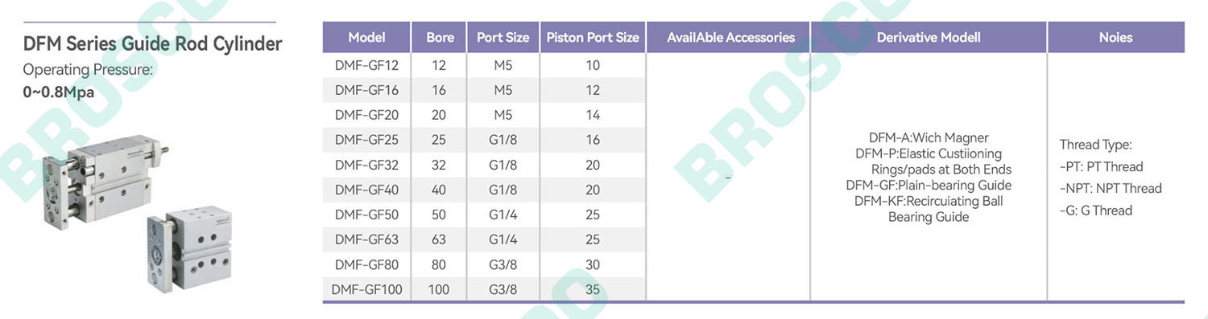The height and width of the screenshot is (319, 1208).
Task: Select the smaller compact cylinder product image
Action: tap(190, 247)
